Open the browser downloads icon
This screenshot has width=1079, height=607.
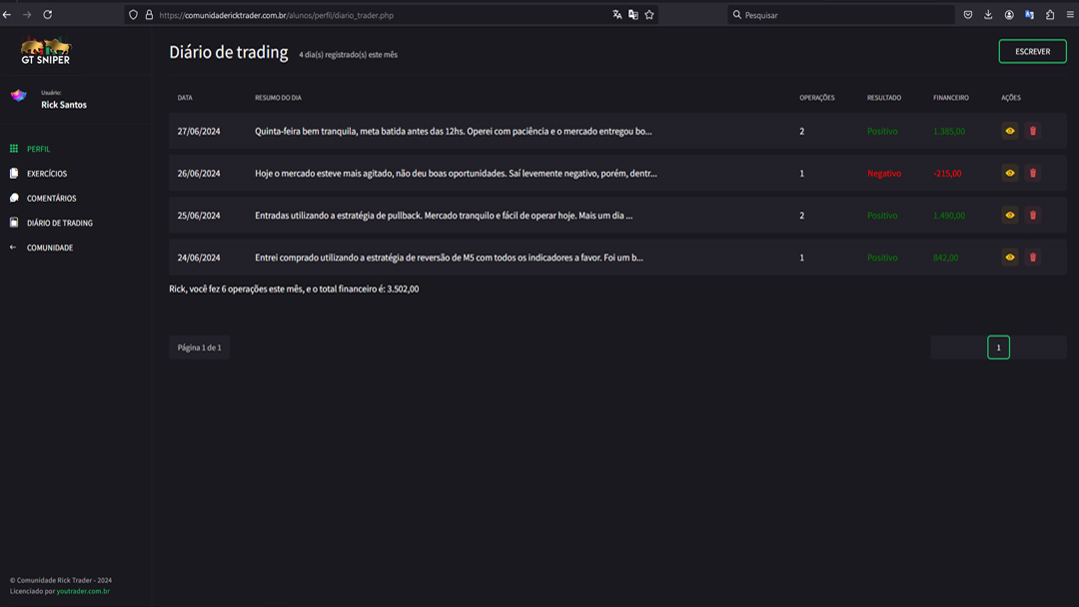tap(988, 15)
